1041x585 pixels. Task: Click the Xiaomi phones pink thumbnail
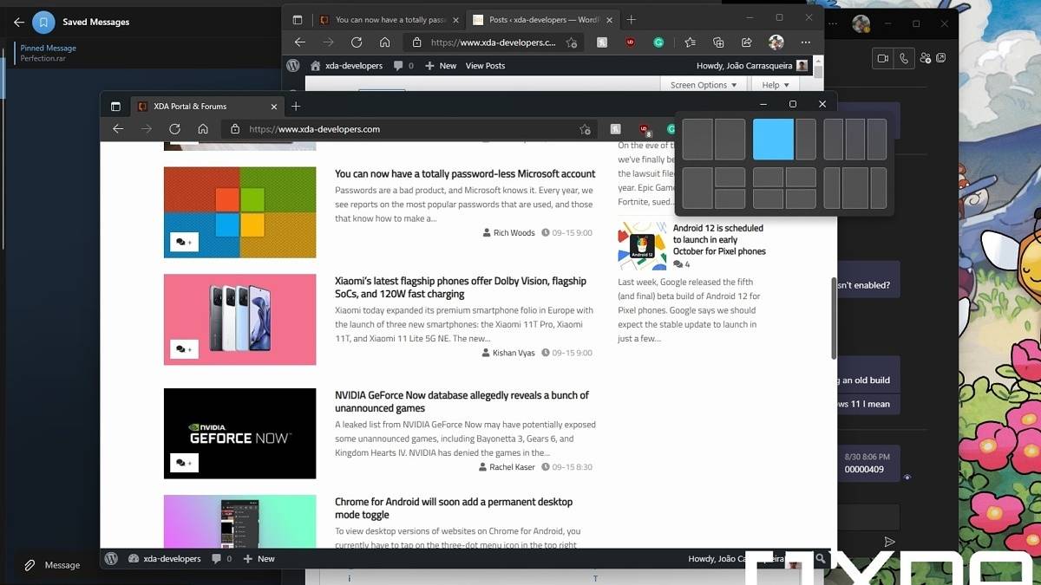pos(239,320)
